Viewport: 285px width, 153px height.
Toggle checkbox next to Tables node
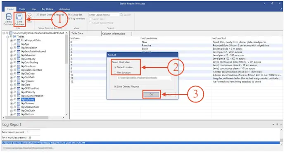point(11,36)
